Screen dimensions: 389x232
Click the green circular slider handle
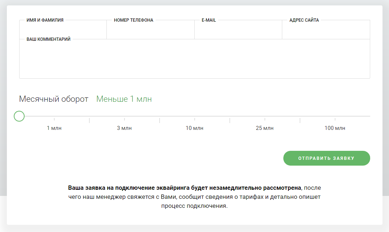19,116
